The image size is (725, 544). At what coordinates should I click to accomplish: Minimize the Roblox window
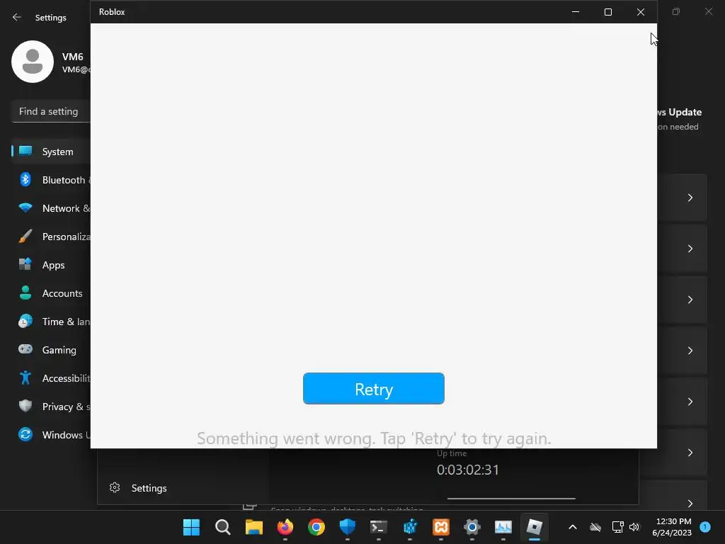tap(576, 12)
